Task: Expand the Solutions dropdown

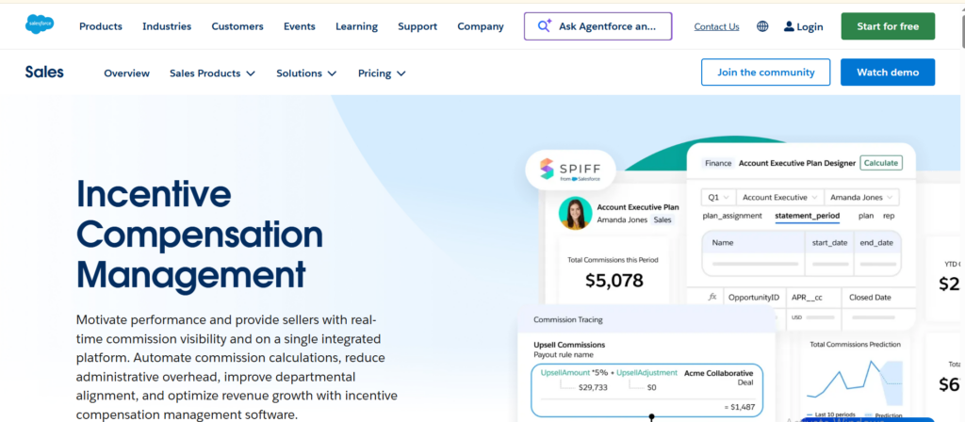Action: pyautogui.click(x=306, y=73)
